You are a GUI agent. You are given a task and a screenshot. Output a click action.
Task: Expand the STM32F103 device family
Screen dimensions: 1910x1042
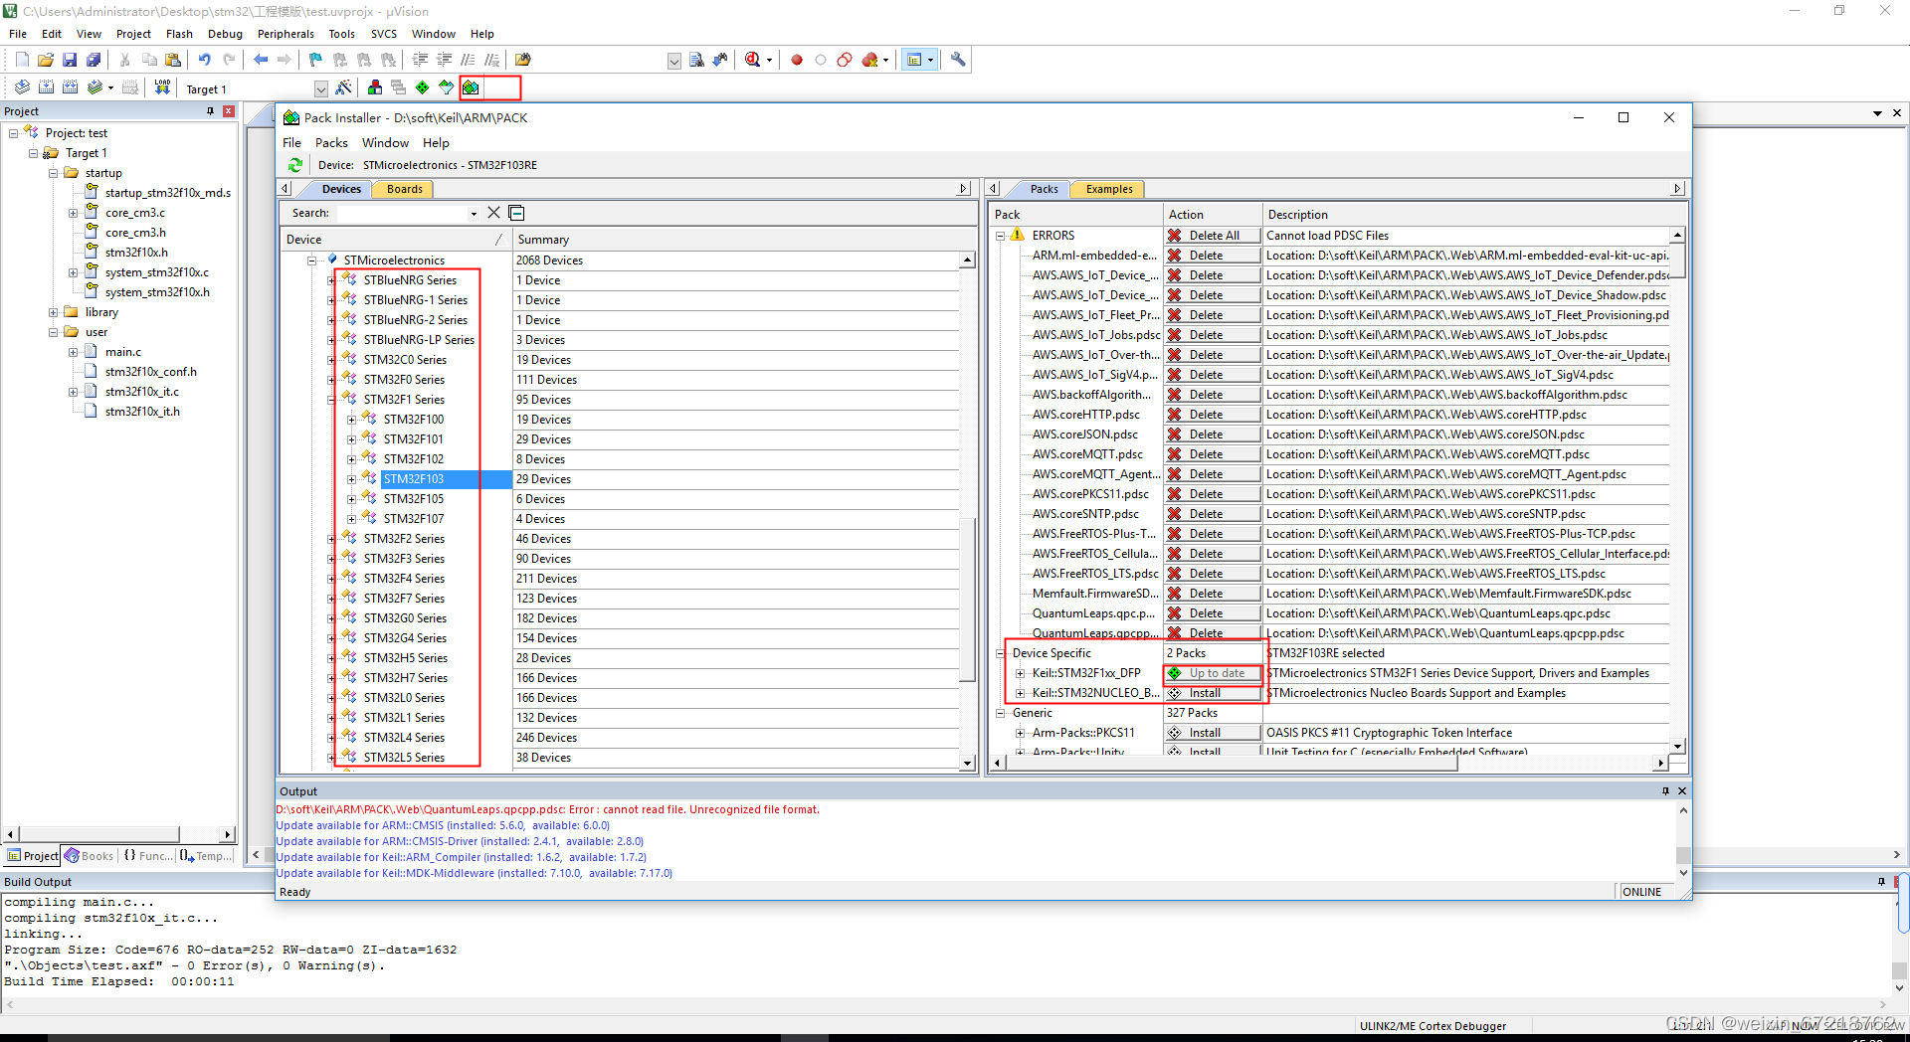[351, 479]
